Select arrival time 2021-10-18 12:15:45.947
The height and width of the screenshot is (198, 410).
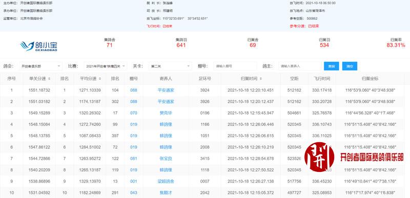[x=251, y=113]
